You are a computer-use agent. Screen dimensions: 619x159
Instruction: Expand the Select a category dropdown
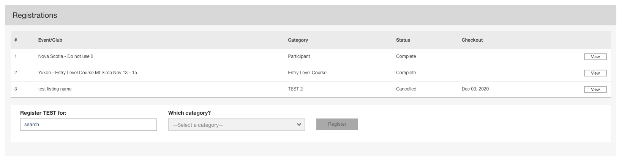tap(236, 125)
